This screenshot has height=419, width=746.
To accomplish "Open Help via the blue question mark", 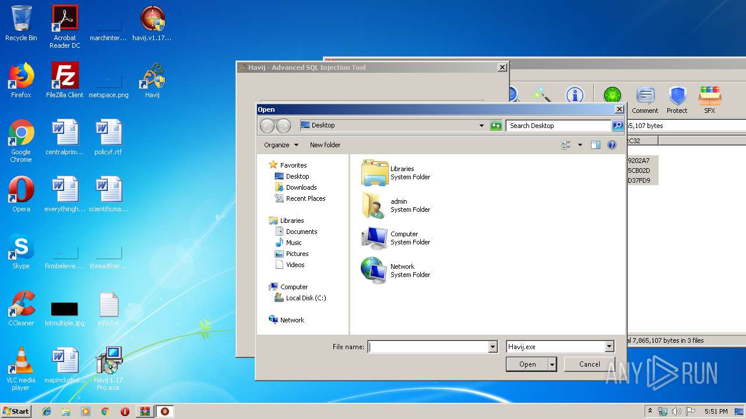I will click(612, 145).
